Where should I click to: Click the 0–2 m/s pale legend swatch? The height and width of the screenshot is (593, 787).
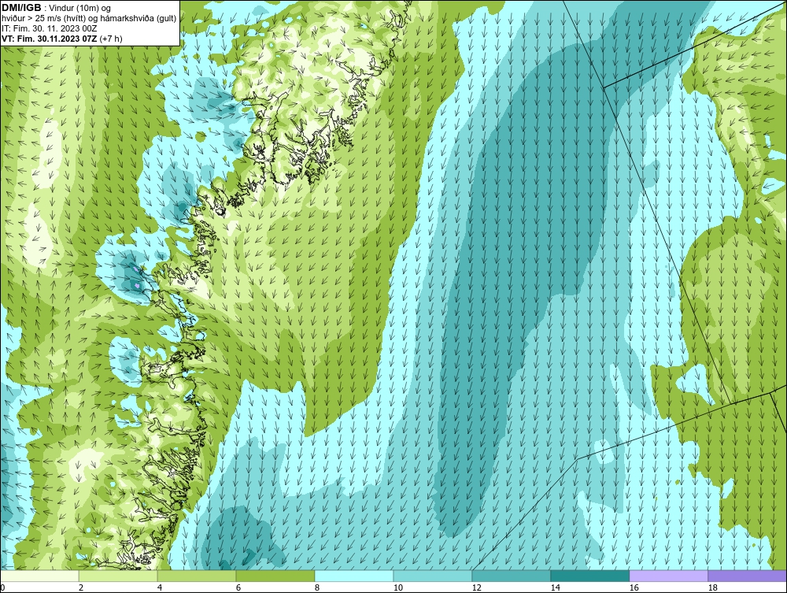(39, 576)
